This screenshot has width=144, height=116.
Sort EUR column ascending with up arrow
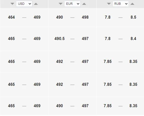pyautogui.click(x=84, y=4)
